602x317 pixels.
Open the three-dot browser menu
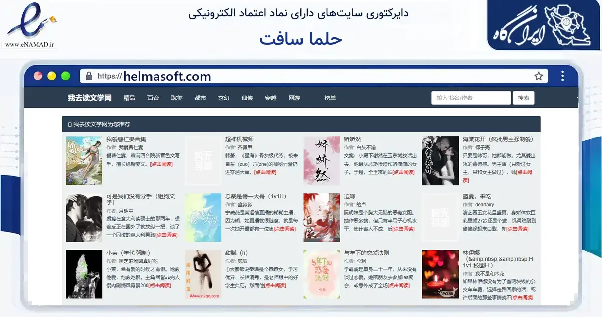pos(563,76)
